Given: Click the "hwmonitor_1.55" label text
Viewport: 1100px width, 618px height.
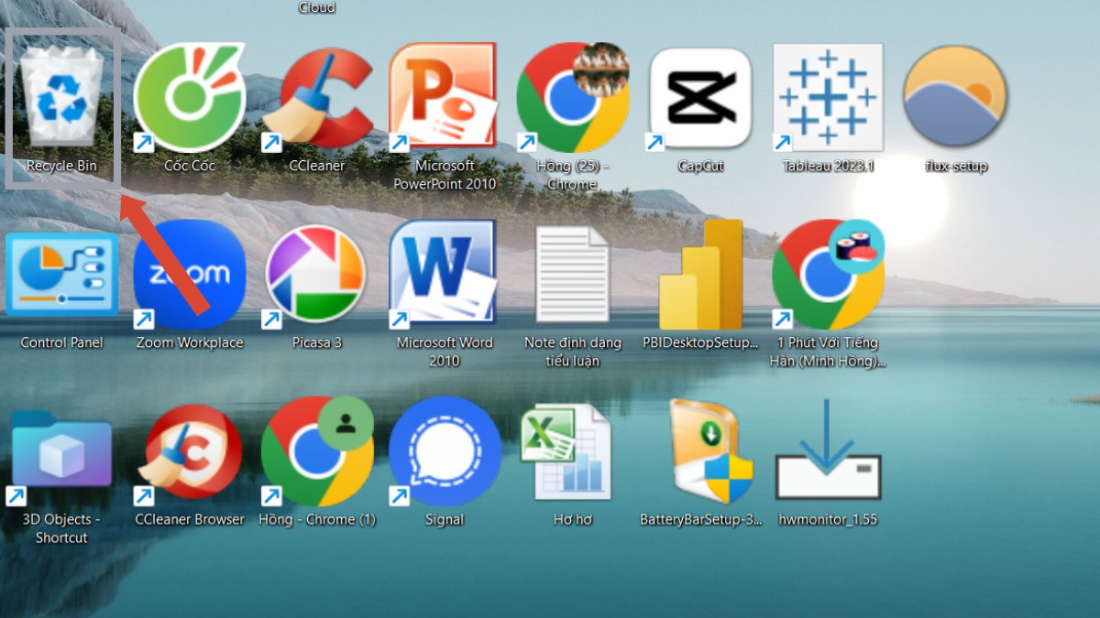Looking at the screenshot, I should (x=828, y=519).
